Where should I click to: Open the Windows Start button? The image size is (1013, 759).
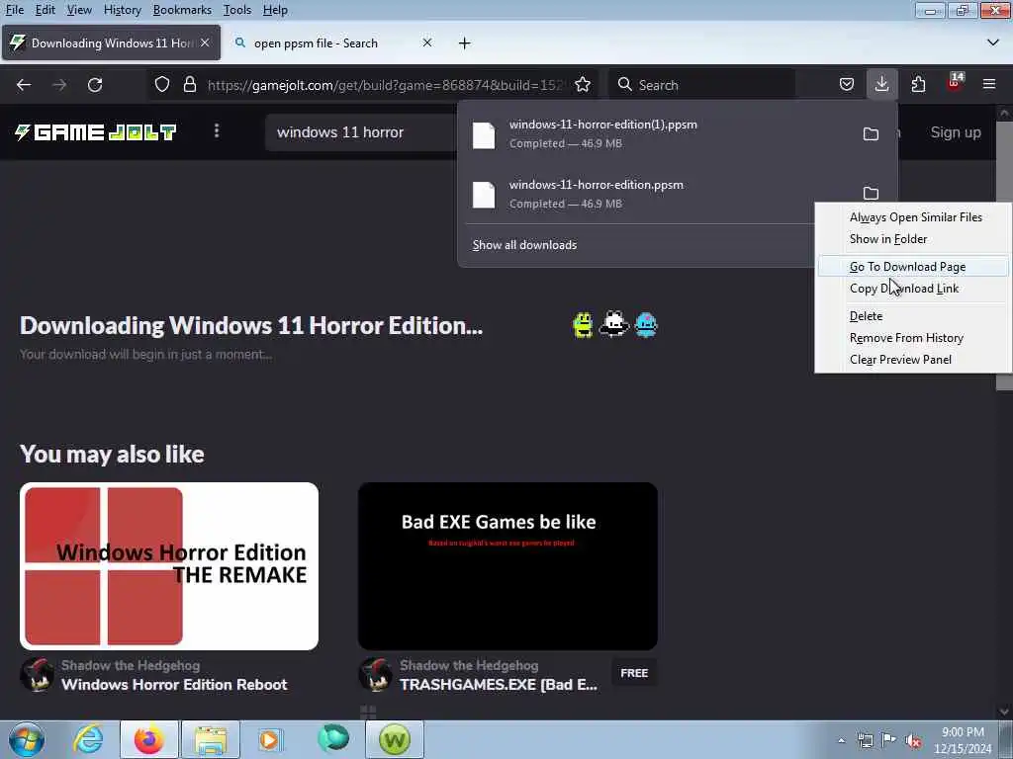point(27,739)
